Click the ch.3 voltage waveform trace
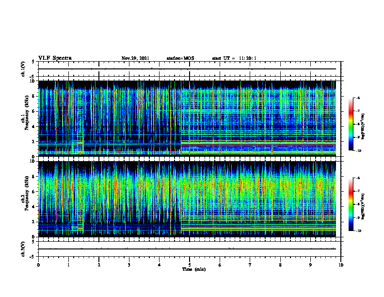Screen dimensions: 384x297 [187, 249]
